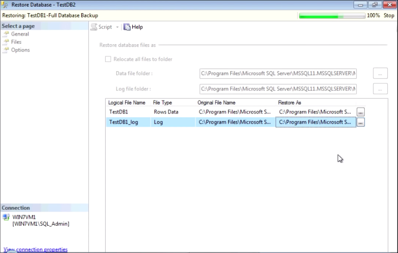Enable Relocate all files to folder checkbox
398x253 pixels.
[x=108, y=59]
